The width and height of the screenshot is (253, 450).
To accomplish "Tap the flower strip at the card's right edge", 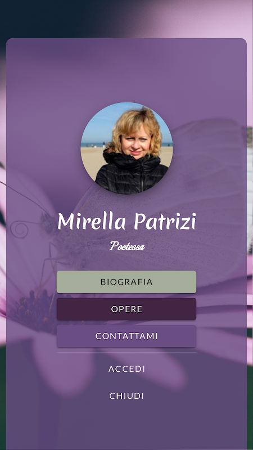I will pos(250,258).
